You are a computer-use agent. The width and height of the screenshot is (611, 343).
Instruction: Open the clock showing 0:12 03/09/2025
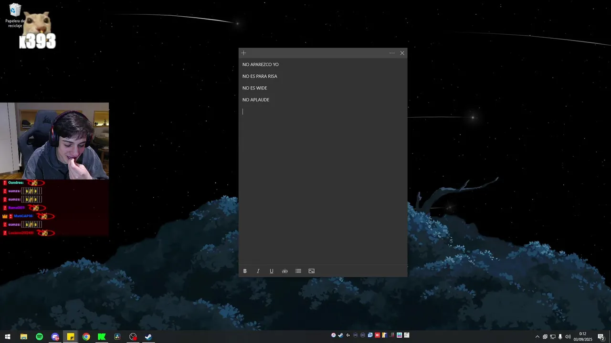583,337
